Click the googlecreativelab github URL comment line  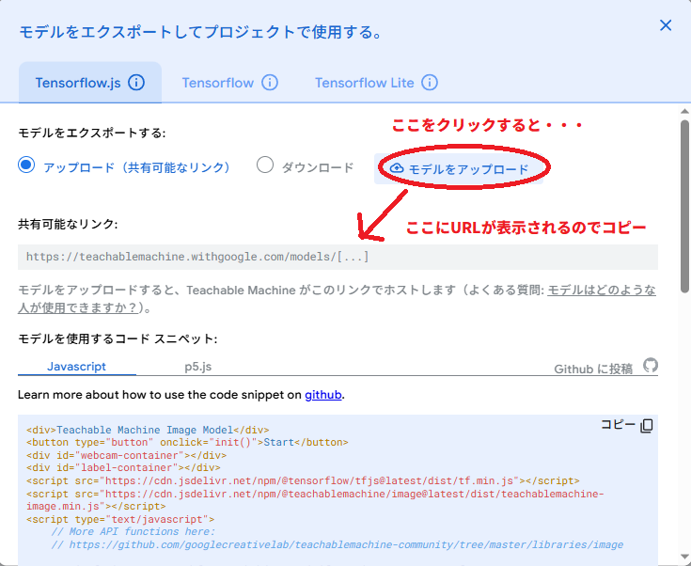(338, 544)
